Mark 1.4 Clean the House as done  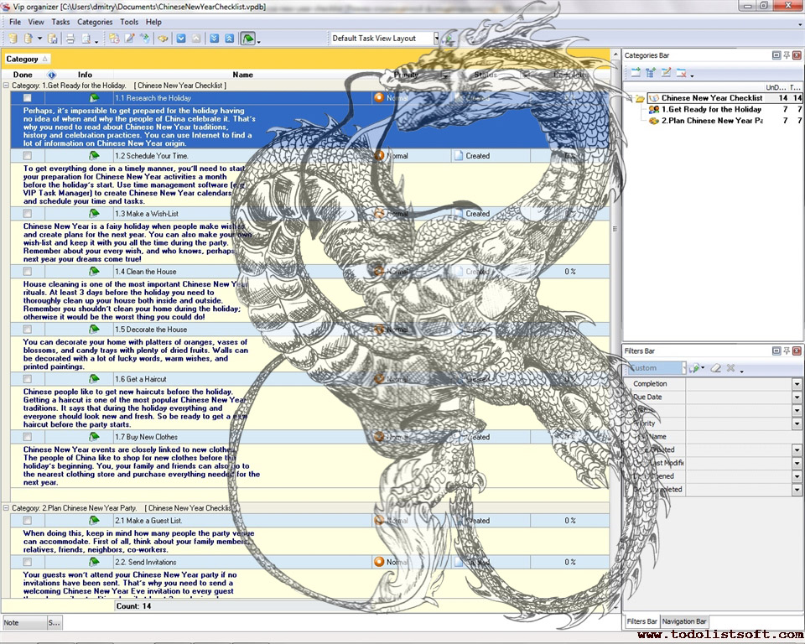coord(28,272)
